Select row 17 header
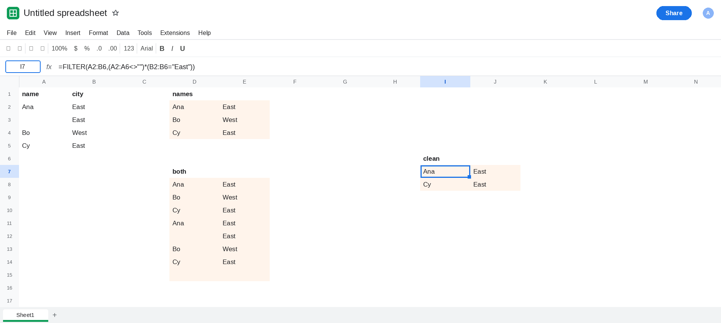 pyautogui.click(x=9, y=301)
